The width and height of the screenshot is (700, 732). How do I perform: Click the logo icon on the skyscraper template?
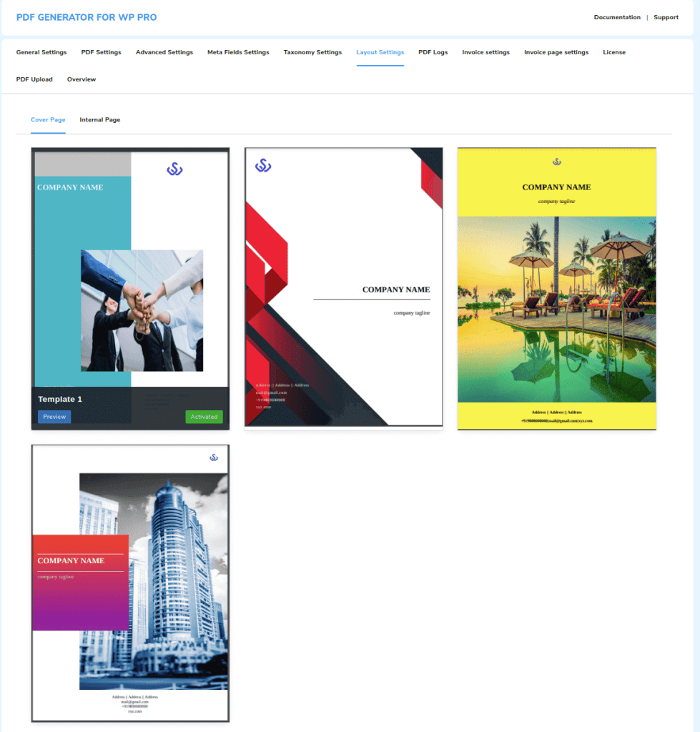tap(214, 457)
